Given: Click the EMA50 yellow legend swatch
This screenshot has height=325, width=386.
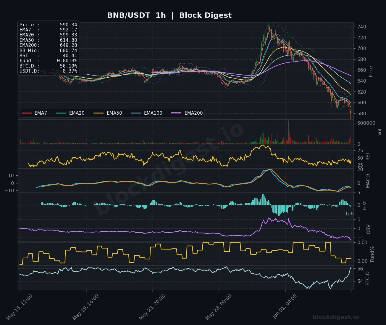Looking at the screenshot, I should pyautogui.click(x=99, y=113).
